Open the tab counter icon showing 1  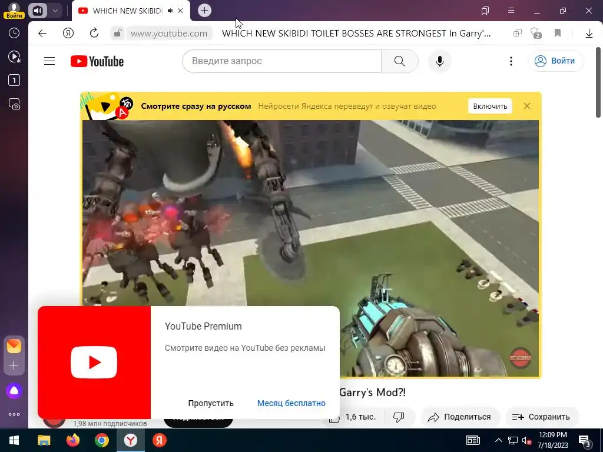click(x=14, y=80)
